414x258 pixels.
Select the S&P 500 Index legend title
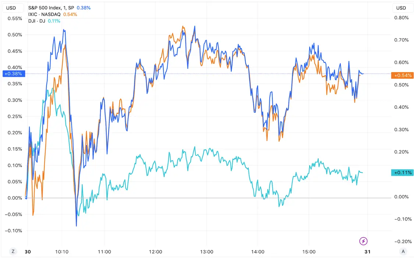51,7
